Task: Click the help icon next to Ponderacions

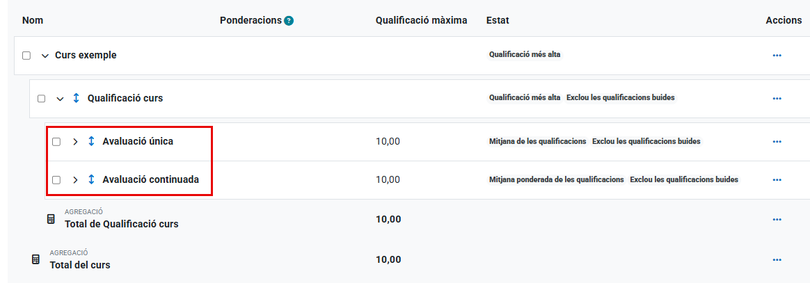Action: point(289,21)
